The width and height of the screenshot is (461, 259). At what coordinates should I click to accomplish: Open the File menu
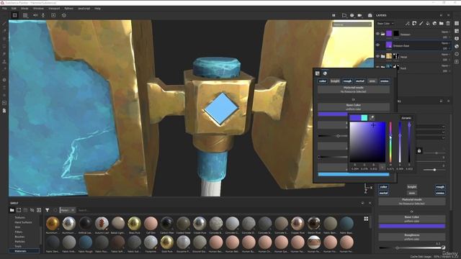(x=4, y=9)
